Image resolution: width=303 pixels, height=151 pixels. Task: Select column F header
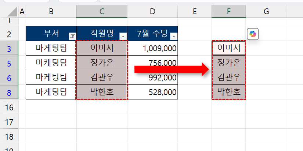click(x=229, y=12)
